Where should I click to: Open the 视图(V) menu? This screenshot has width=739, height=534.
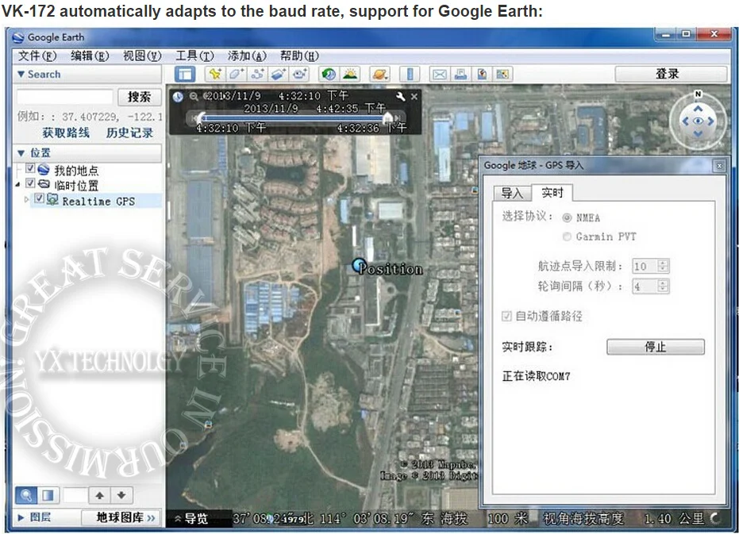tap(142, 56)
